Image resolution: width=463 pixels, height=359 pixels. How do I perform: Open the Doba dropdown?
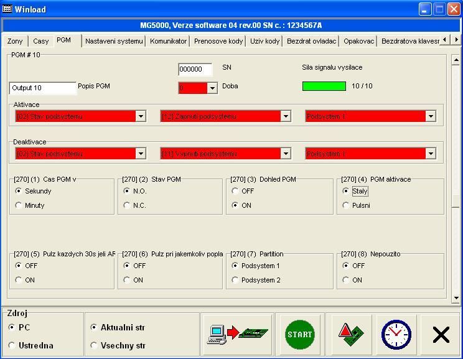212,88
